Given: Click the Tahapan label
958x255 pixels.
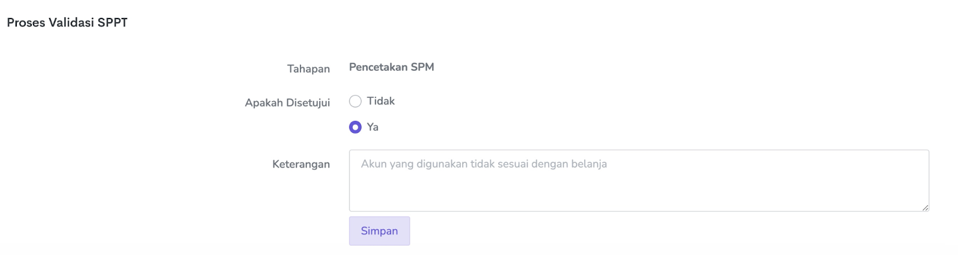Looking at the screenshot, I should pos(308,69).
